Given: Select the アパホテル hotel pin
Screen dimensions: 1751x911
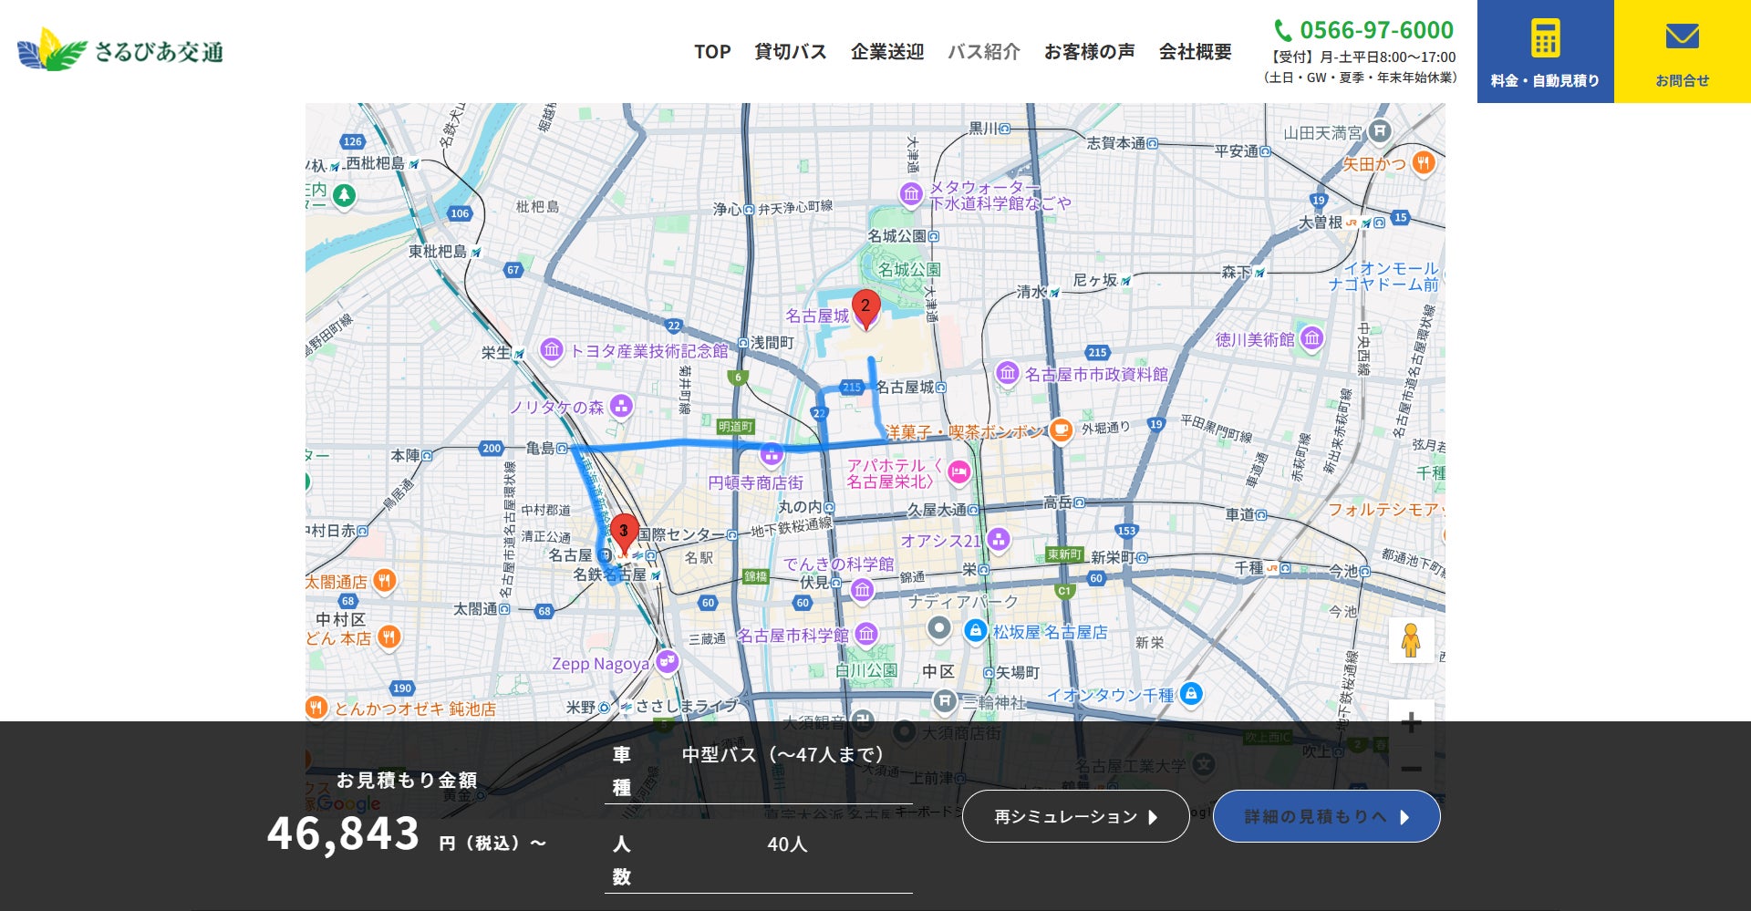Looking at the screenshot, I should click(958, 472).
